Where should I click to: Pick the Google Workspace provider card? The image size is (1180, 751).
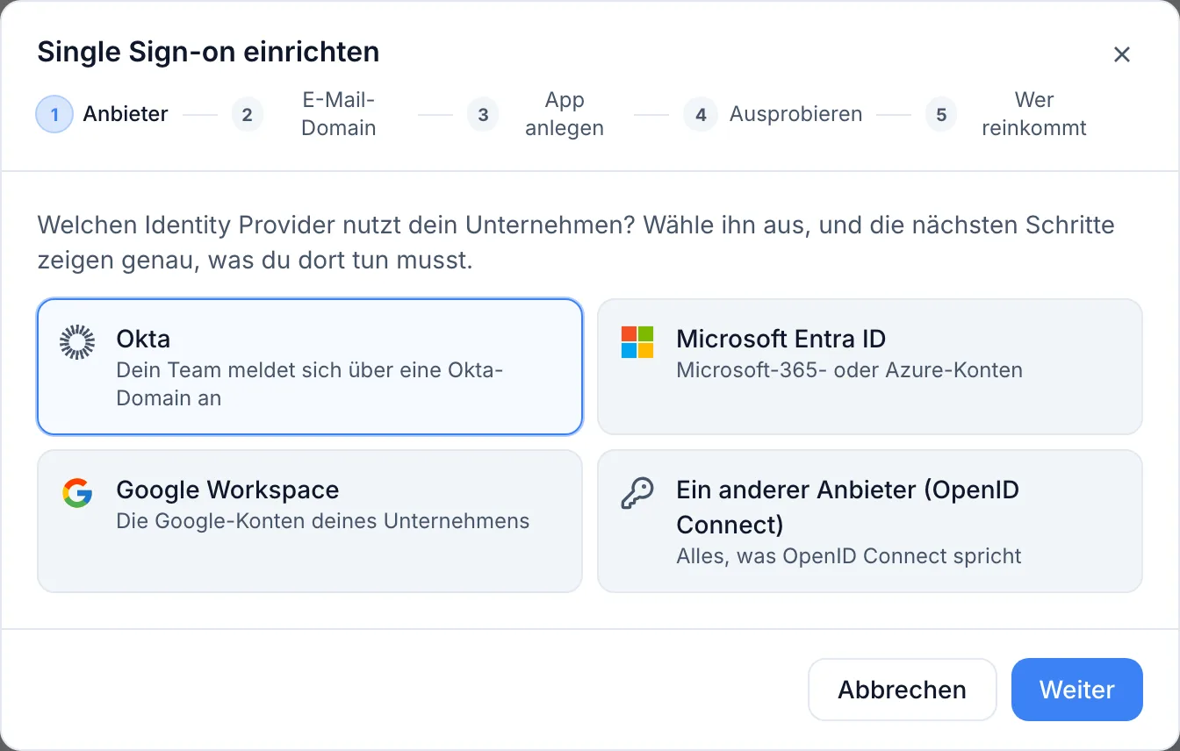[x=310, y=521]
